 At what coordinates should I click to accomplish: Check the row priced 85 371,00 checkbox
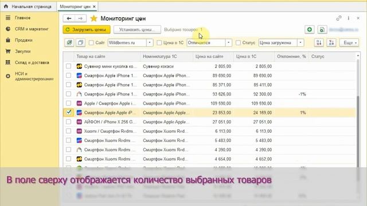point(68,85)
